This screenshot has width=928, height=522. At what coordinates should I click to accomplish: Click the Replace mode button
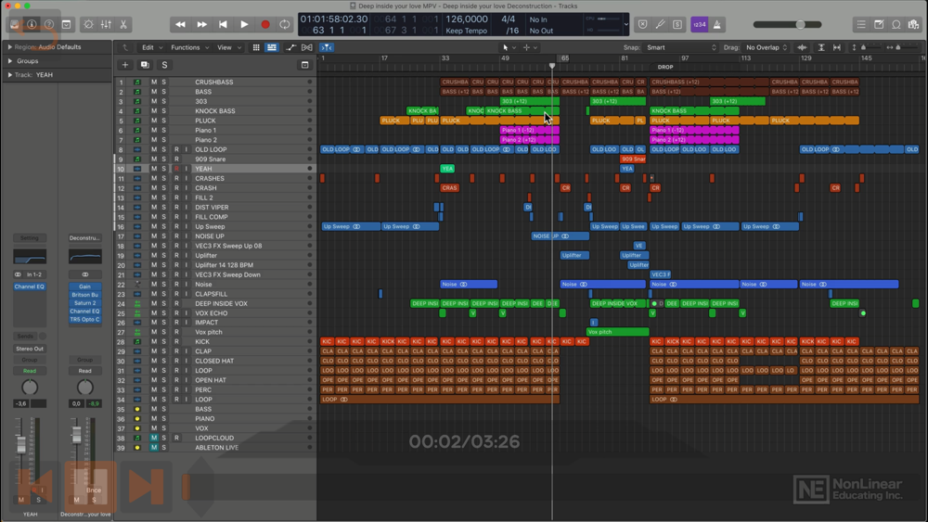click(643, 24)
